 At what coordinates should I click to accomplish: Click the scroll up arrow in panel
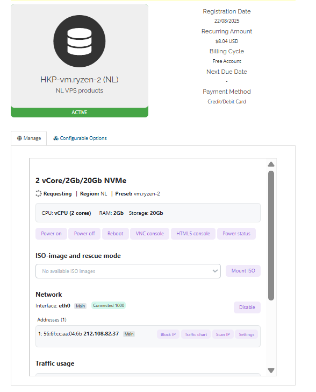(271, 165)
